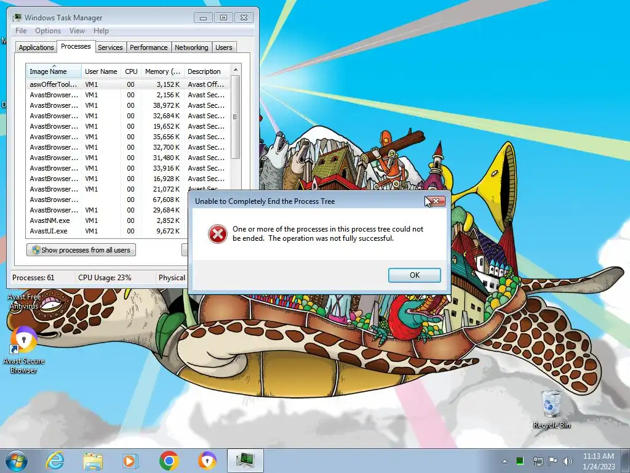Go to the Networking tab
This screenshot has width=630, height=473.
[x=192, y=47]
